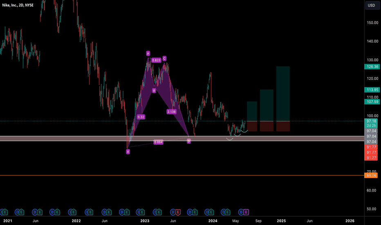Click the 0.823 ratio label
Image resolution: width=381 pixels, height=225 pixels.
pyautogui.click(x=156, y=60)
